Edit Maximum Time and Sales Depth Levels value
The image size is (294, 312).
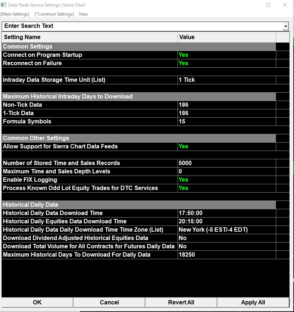coord(227,172)
